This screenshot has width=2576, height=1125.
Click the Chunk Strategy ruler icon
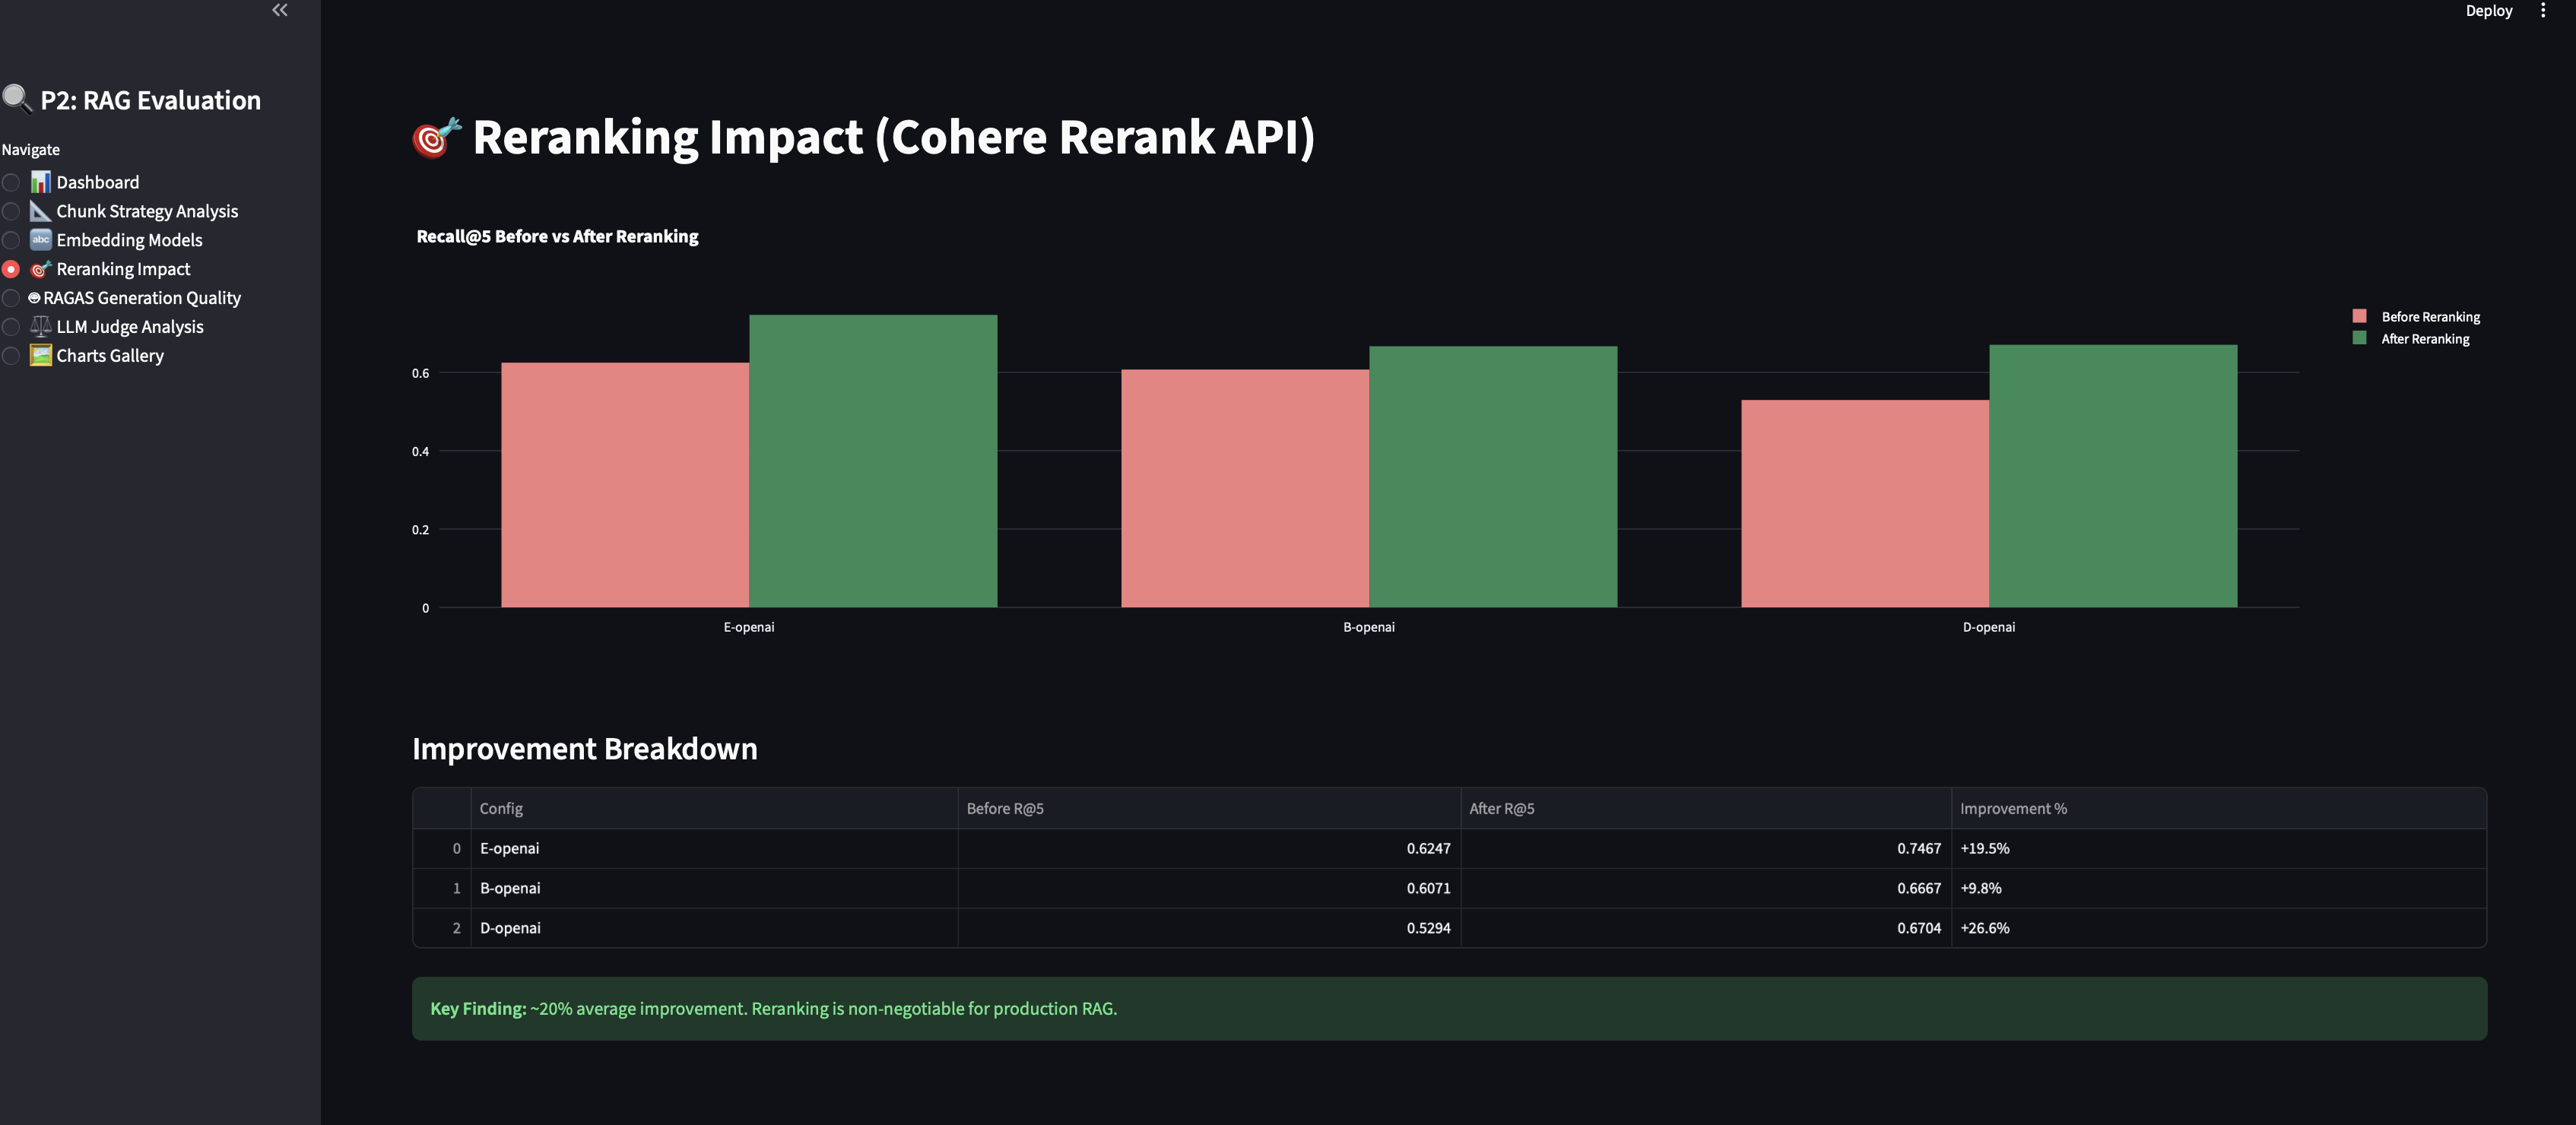click(40, 211)
